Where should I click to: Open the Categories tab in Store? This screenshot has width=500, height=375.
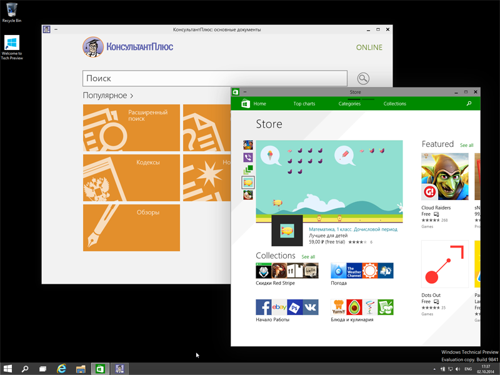(x=349, y=104)
